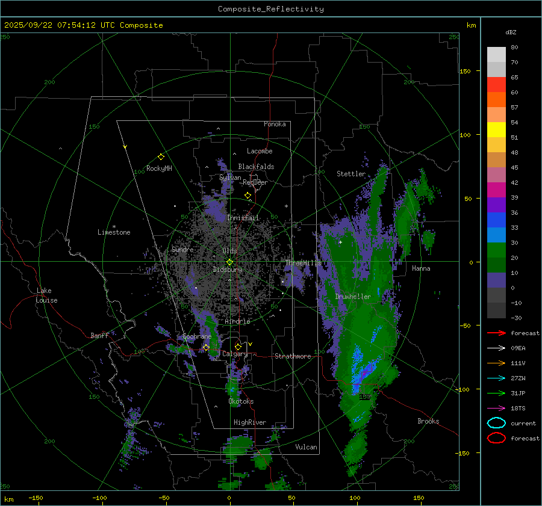The image size is (542, 506).
Task: Click the yellow 51 dBZ color swatch
Action: (496, 129)
